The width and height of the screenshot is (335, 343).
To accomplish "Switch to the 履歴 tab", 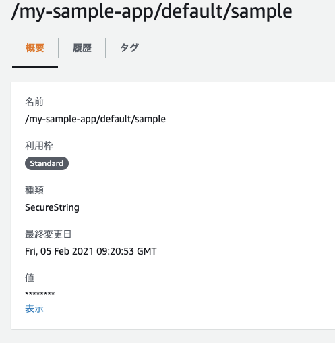I will [x=82, y=48].
